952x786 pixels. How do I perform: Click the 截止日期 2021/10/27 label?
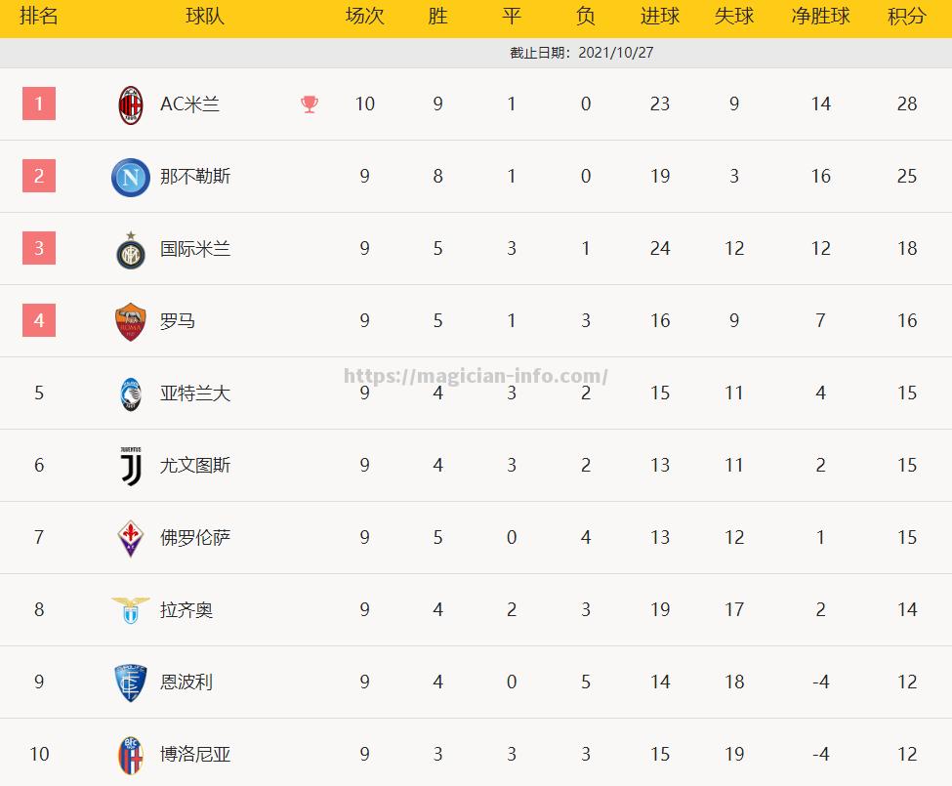(582, 53)
